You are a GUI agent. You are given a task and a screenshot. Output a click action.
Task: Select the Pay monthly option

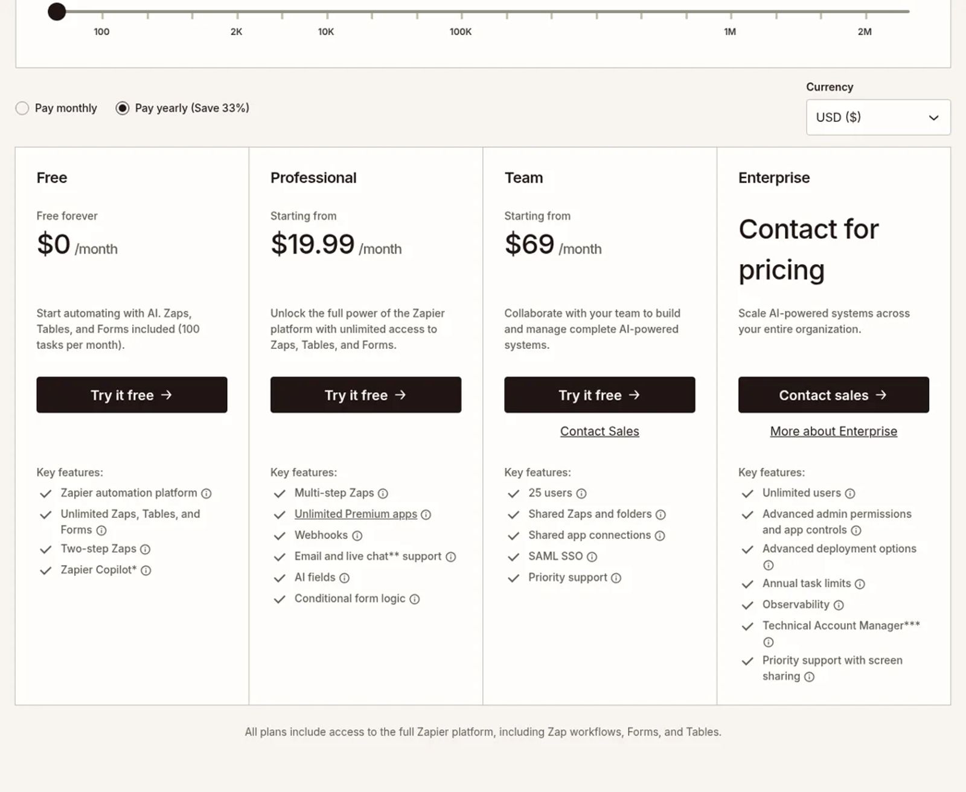(x=22, y=109)
